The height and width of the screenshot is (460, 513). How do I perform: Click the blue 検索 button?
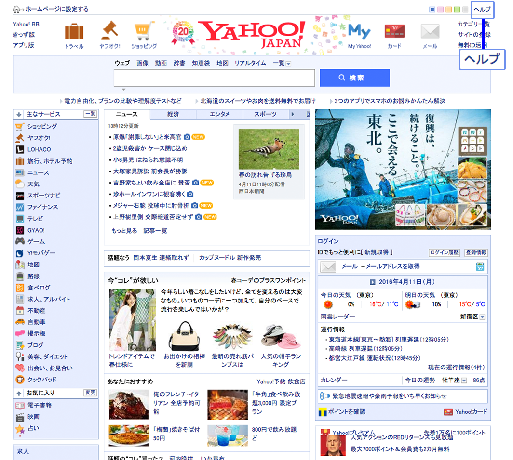pyautogui.click(x=355, y=78)
